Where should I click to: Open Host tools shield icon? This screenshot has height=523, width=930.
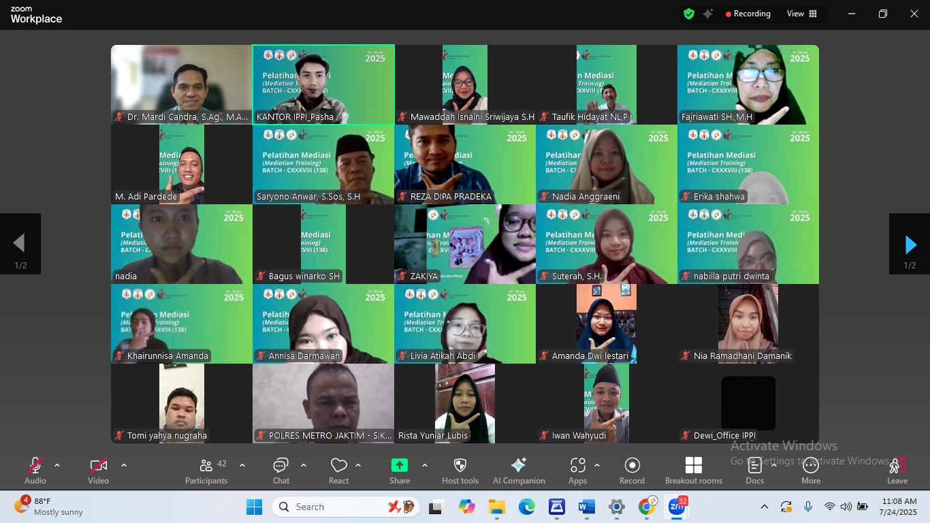tap(460, 470)
